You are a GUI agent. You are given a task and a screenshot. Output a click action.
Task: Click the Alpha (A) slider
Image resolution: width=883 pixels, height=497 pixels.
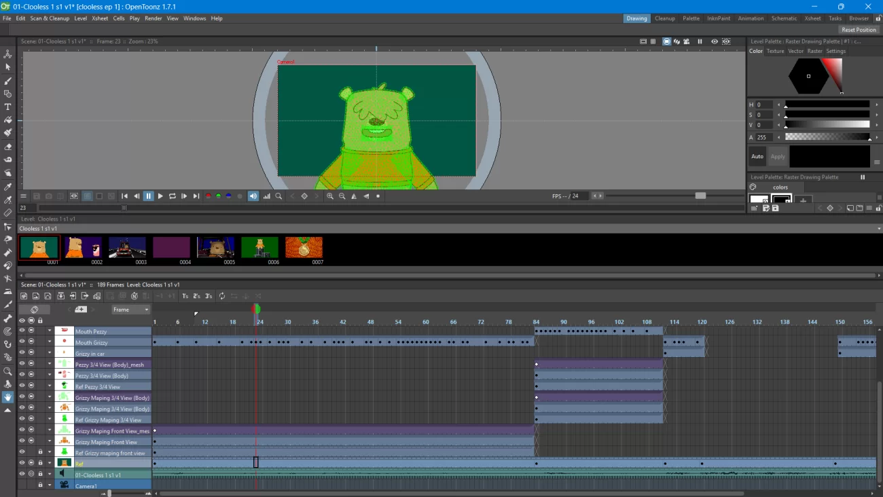pyautogui.click(x=827, y=137)
